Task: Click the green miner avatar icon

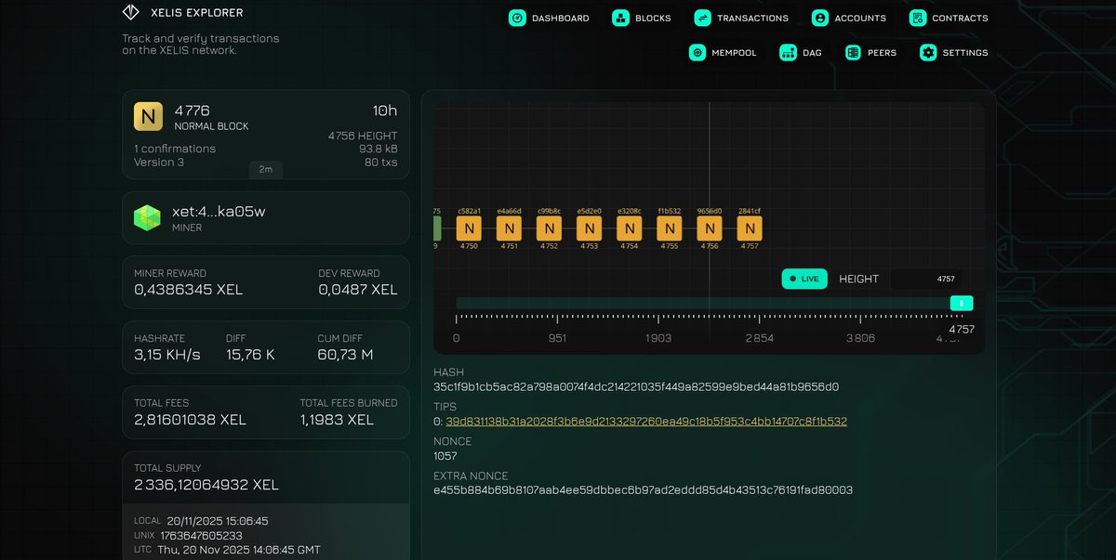Action: click(147, 218)
